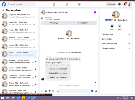Open the Joseph conversation
This screenshot has height=100, width=135.
pos(19,31)
